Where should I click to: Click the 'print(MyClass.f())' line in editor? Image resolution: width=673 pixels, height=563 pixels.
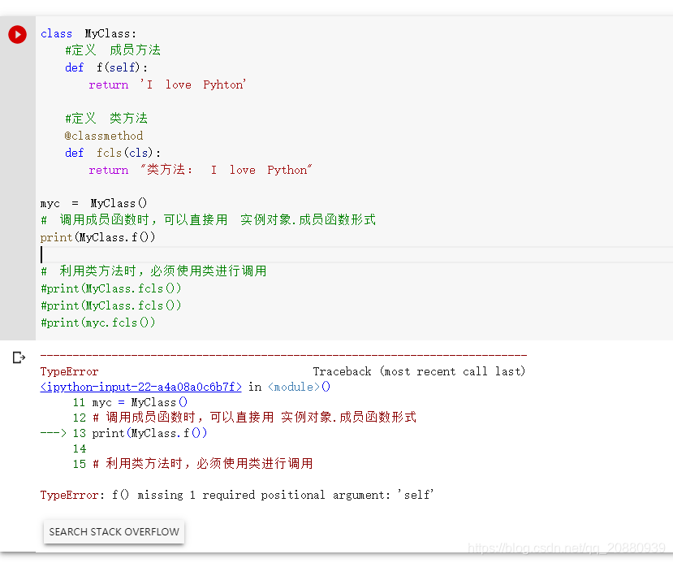point(97,237)
